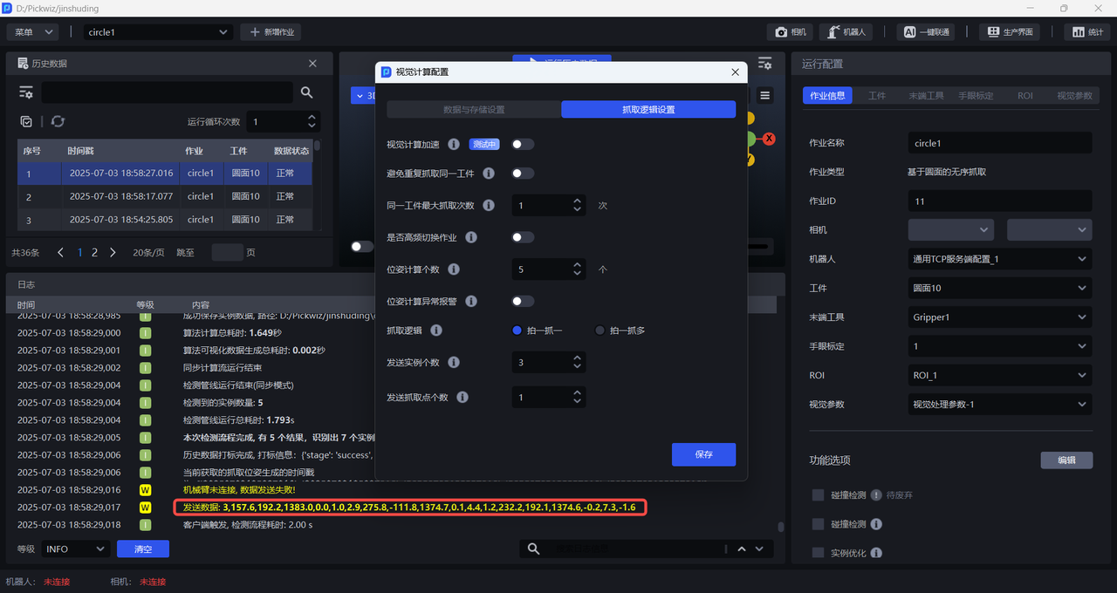Click info icon next to 位姿计算个数
This screenshot has width=1117, height=593.
(454, 269)
